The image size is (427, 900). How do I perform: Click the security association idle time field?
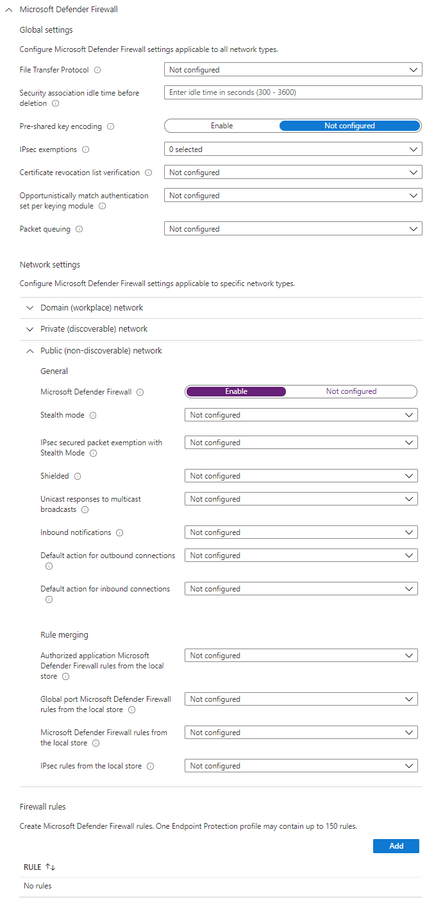point(293,92)
